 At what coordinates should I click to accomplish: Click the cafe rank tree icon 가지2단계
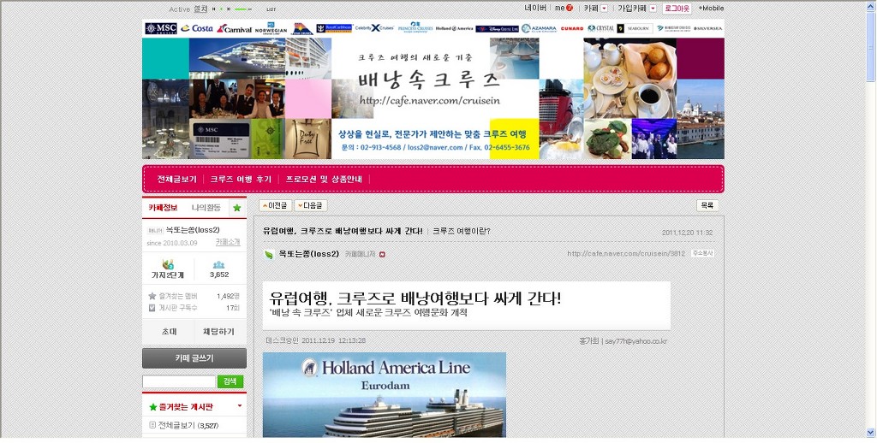[x=168, y=264]
